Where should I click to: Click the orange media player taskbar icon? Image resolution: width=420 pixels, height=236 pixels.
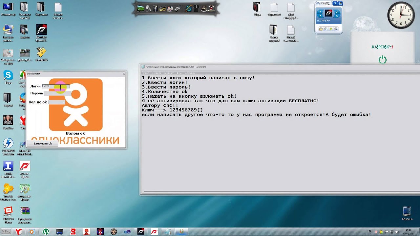coord(31,232)
